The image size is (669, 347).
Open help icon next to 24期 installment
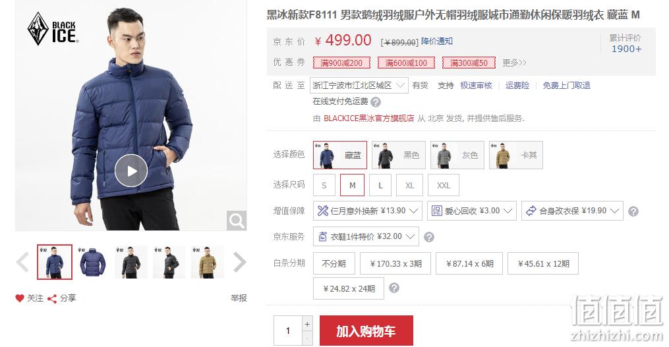pos(394,288)
